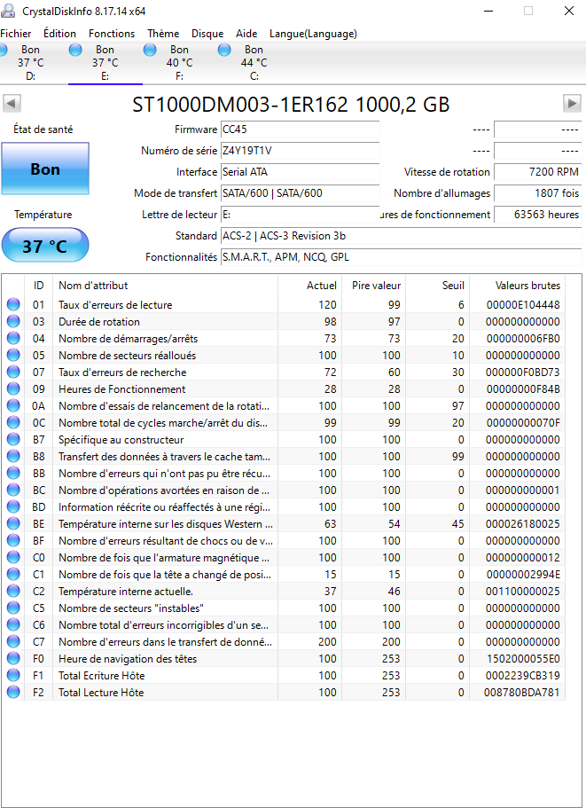The image size is (586, 808).
Task: Click raw value 008780BDA781
Action: coord(521,693)
